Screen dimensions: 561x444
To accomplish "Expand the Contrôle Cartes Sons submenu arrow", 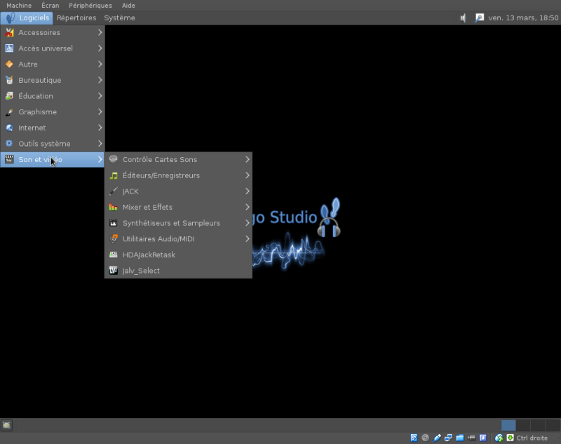I will point(248,159).
